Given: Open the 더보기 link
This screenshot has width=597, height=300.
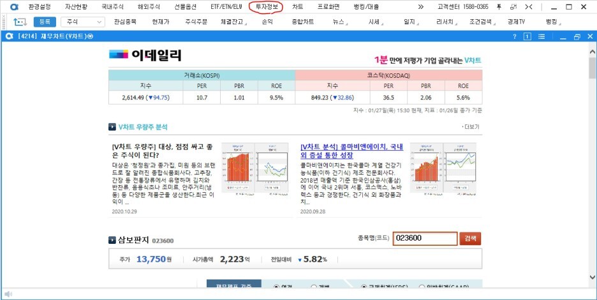Looking at the screenshot, I should click(x=471, y=127).
